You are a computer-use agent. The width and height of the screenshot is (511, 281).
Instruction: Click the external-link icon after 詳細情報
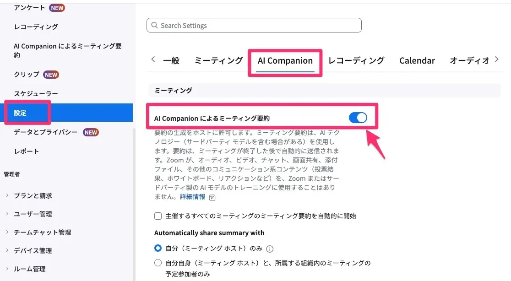point(212,197)
